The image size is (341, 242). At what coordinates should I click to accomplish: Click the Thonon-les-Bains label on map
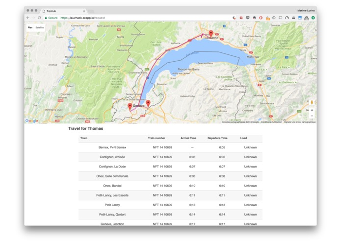(188, 69)
